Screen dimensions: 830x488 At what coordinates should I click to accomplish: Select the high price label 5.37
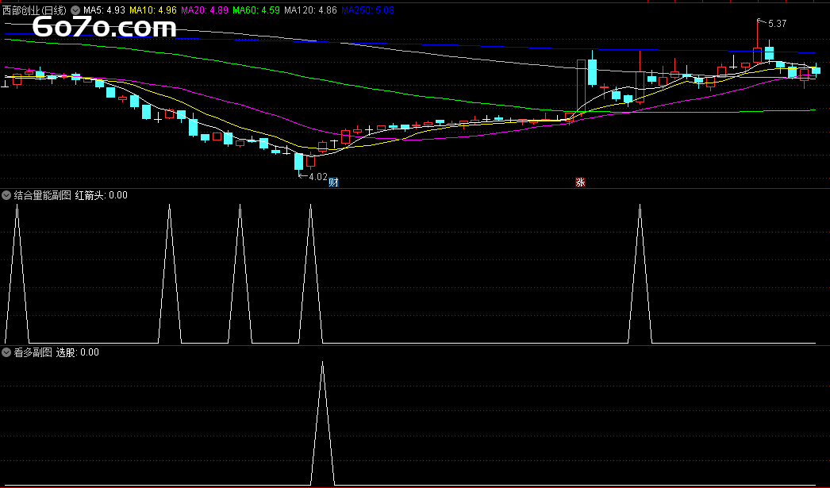pos(777,24)
